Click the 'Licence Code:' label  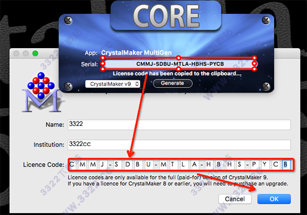point(43,165)
